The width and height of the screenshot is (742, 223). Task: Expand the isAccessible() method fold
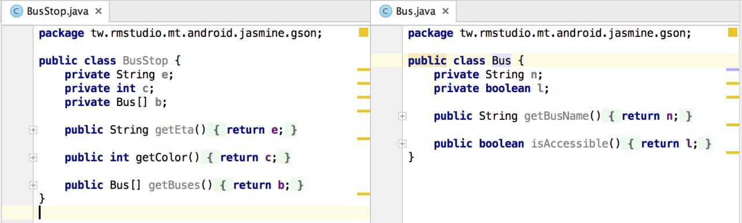(x=402, y=144)
